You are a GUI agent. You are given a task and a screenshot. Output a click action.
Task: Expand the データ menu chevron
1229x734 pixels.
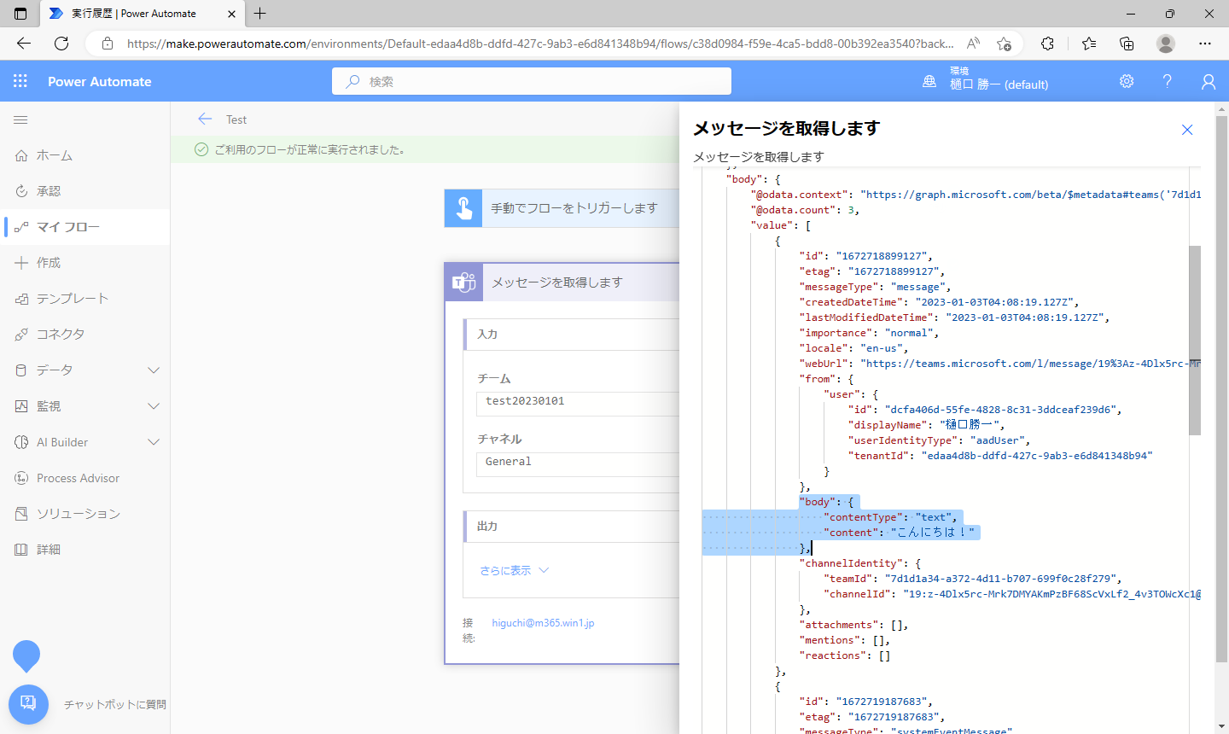pos(154,370)
